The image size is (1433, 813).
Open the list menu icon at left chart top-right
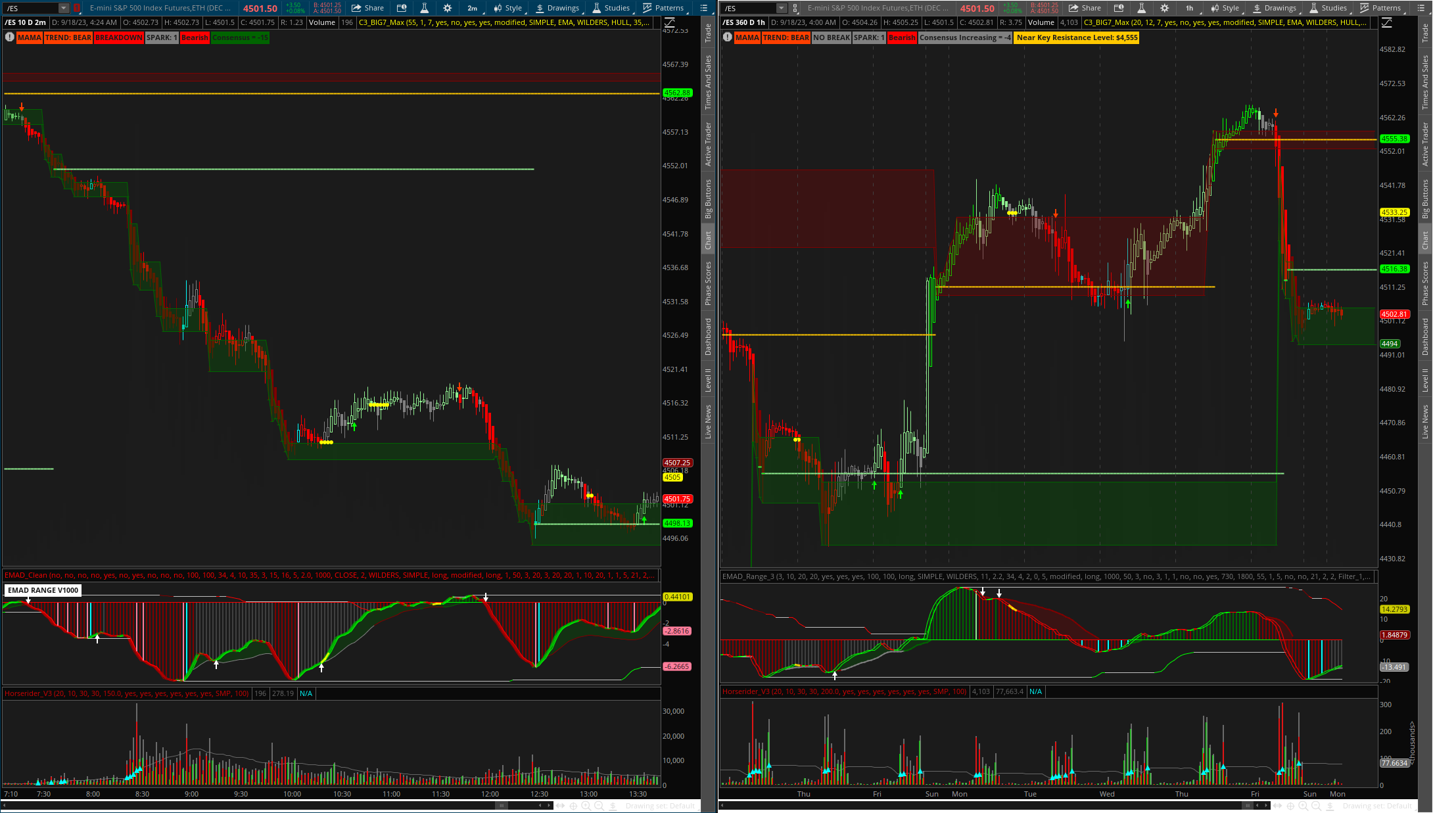[x=703, y=8]
